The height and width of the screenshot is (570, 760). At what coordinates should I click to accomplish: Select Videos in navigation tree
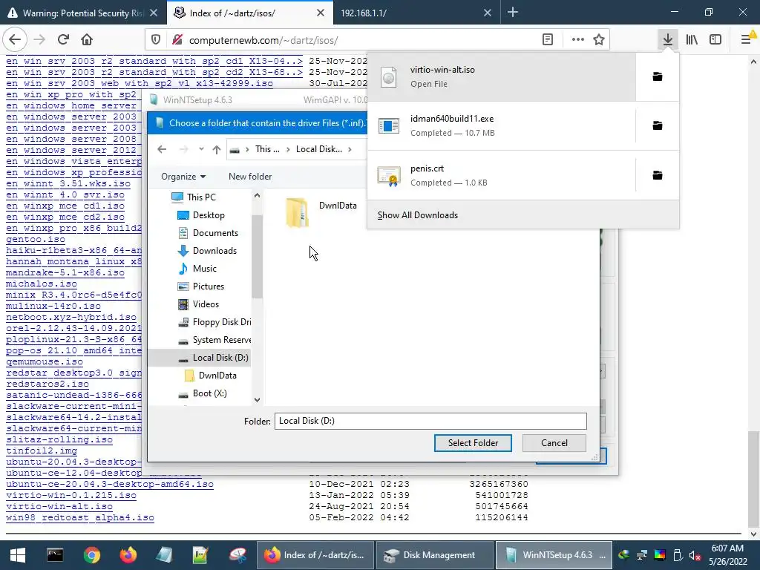point(206,304)
